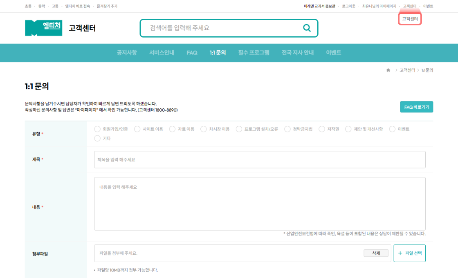458x278 pixels.
Task: Focus the 제목 input field
Action: pyautogui.click(x=260, y=159)
